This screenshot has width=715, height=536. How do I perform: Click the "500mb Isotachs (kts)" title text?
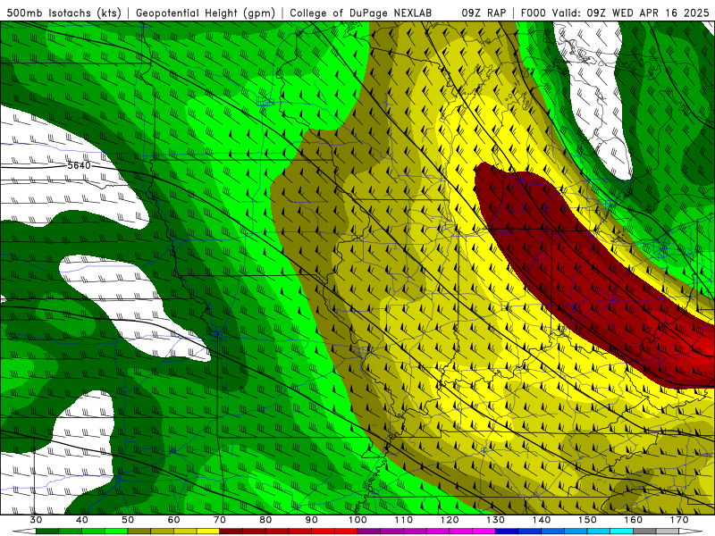(63, 13)
